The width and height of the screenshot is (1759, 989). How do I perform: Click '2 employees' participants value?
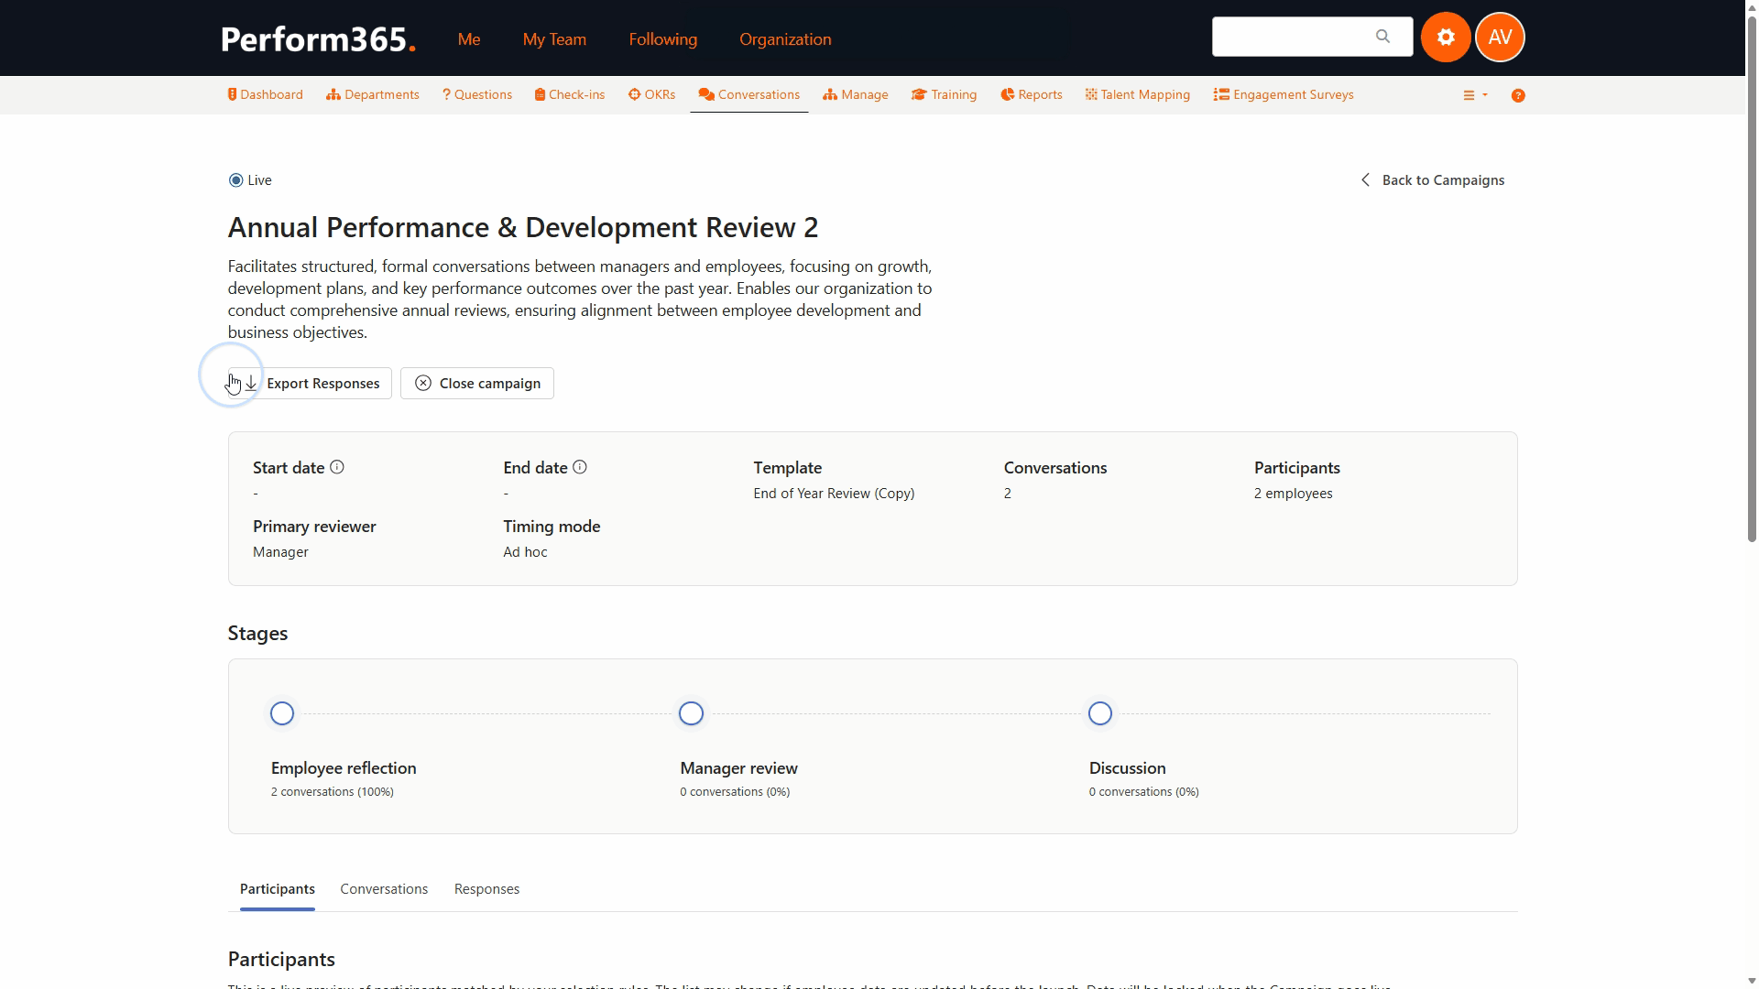tap(1294, 494)
